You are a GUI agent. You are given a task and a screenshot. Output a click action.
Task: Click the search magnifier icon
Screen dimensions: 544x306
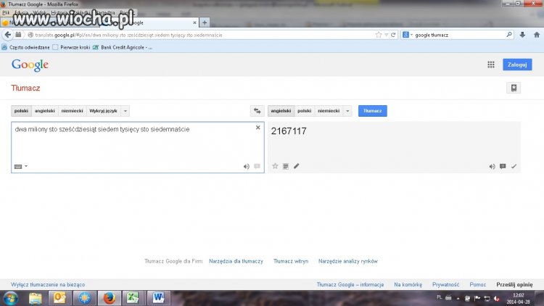[509, 34]
